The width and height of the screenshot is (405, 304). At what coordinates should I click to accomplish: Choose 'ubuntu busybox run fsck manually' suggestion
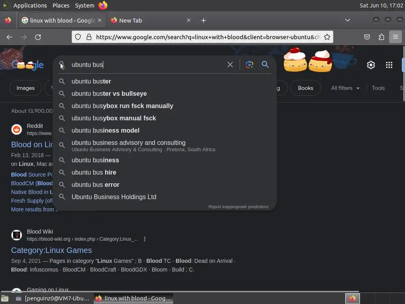[x=165, y=106]
